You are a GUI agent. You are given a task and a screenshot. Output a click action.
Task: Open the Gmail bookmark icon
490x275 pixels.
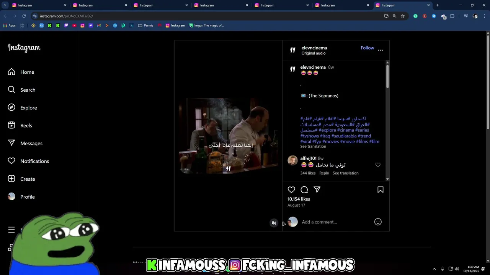pyautogui.click(x=99, y=26)
